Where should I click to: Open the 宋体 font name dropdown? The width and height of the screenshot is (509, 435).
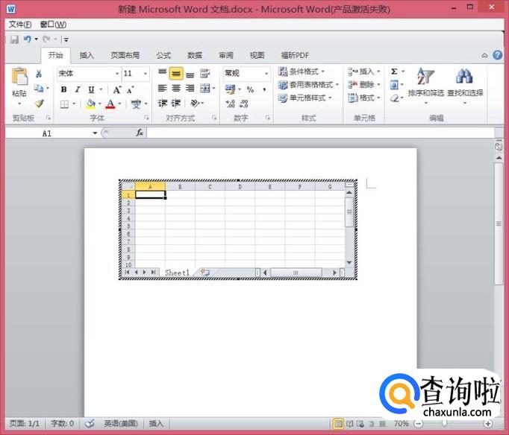point(117,74)
